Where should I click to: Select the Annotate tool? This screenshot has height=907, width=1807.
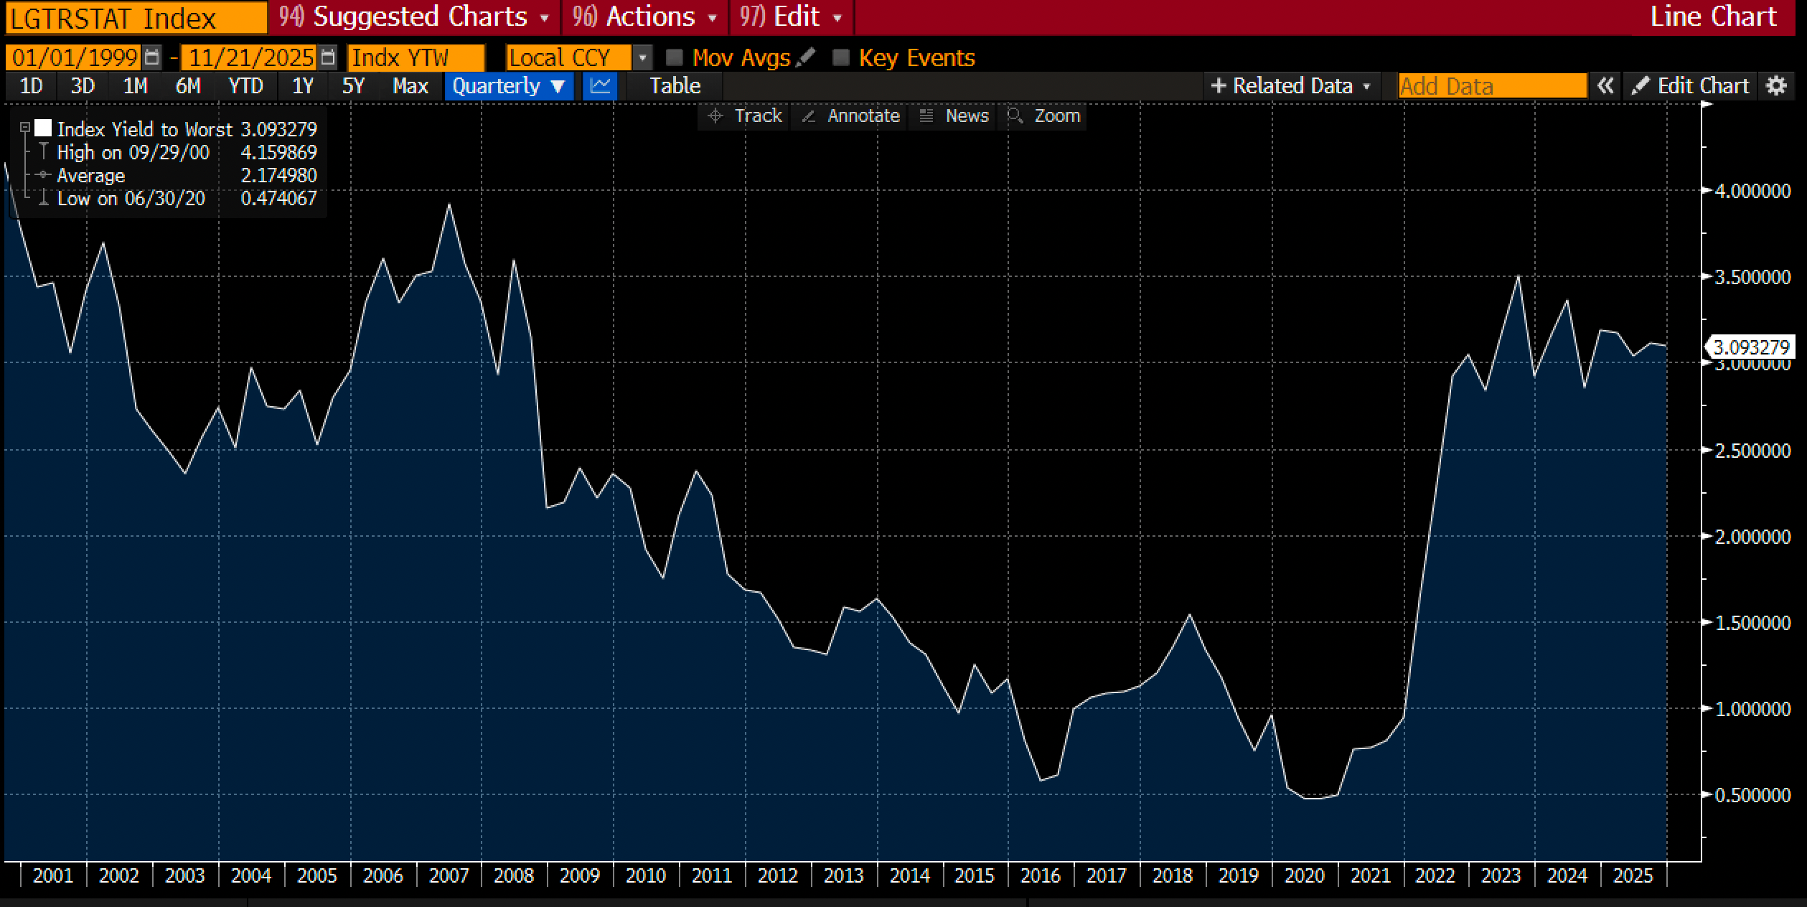click(x=850, y=116)
